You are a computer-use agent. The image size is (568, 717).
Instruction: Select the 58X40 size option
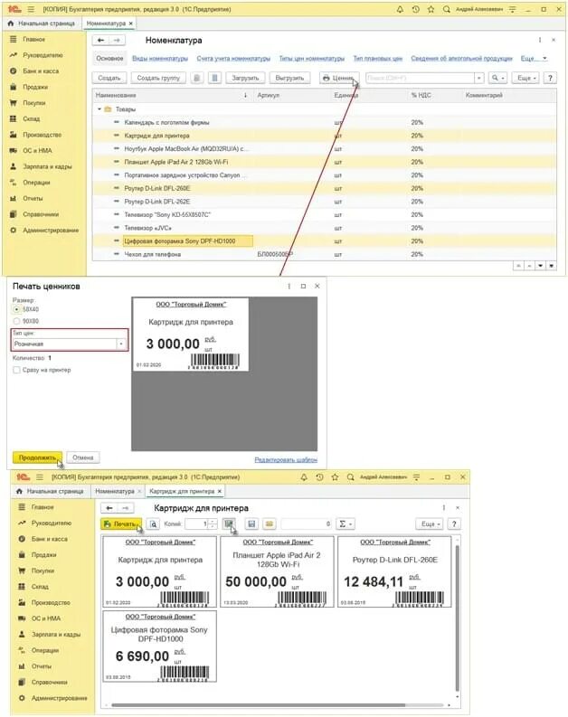coord(17,309)
